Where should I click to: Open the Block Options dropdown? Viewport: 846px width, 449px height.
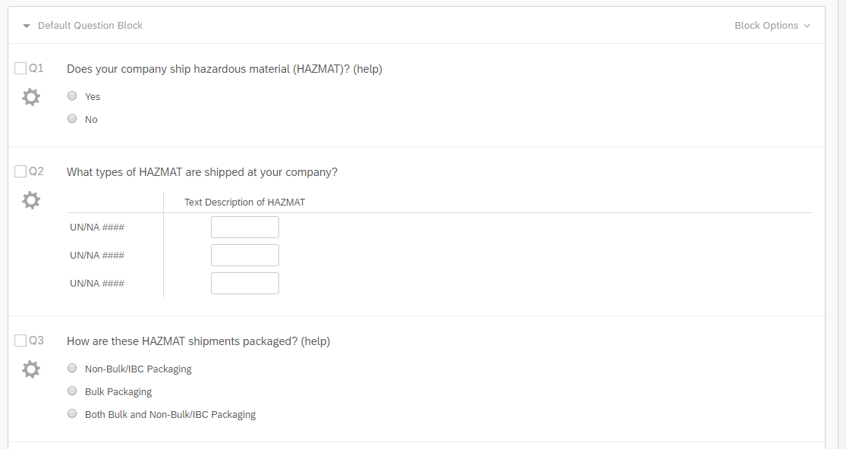pyautogui.click(x=772, y=26)
